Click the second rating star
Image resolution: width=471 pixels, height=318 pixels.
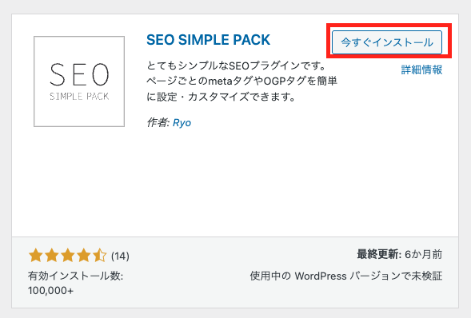point(52,256)
